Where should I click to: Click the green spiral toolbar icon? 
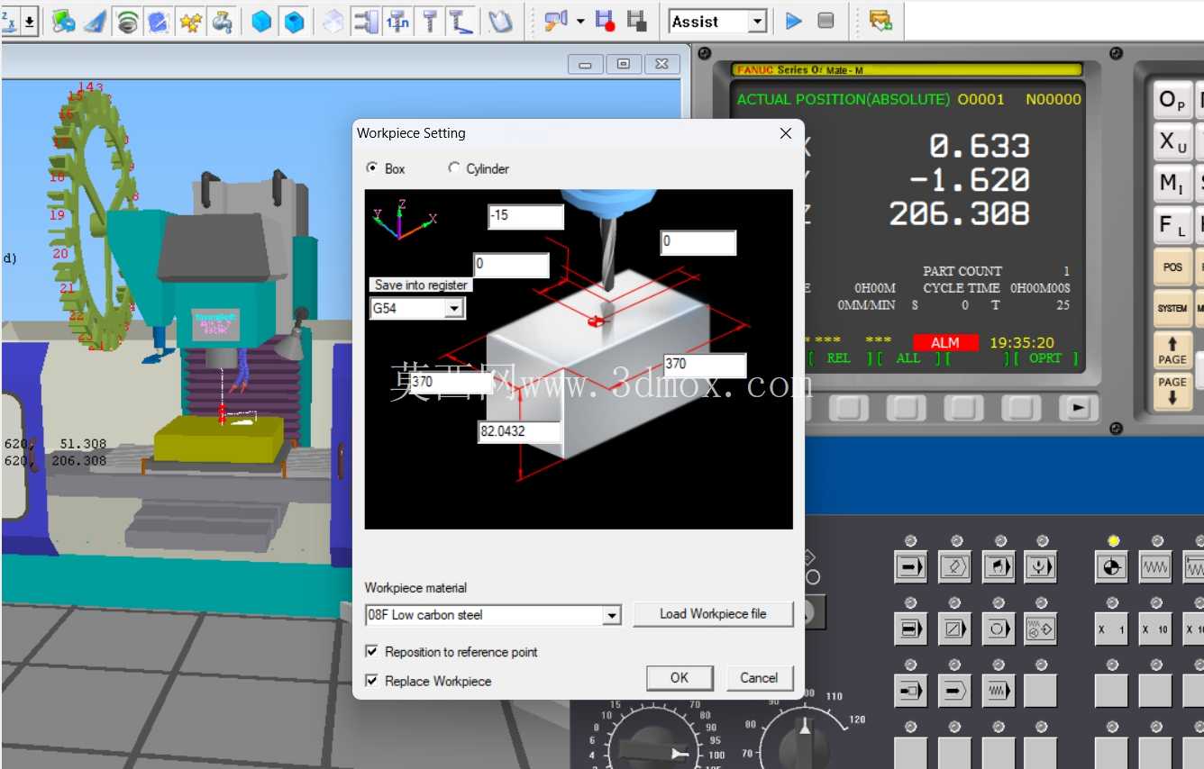point(127,22)
